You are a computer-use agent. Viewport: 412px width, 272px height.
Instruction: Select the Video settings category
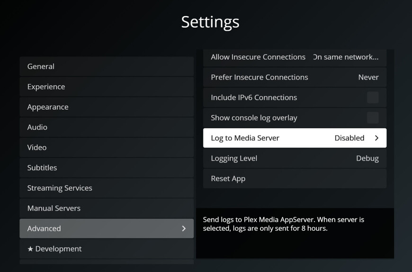107,148
